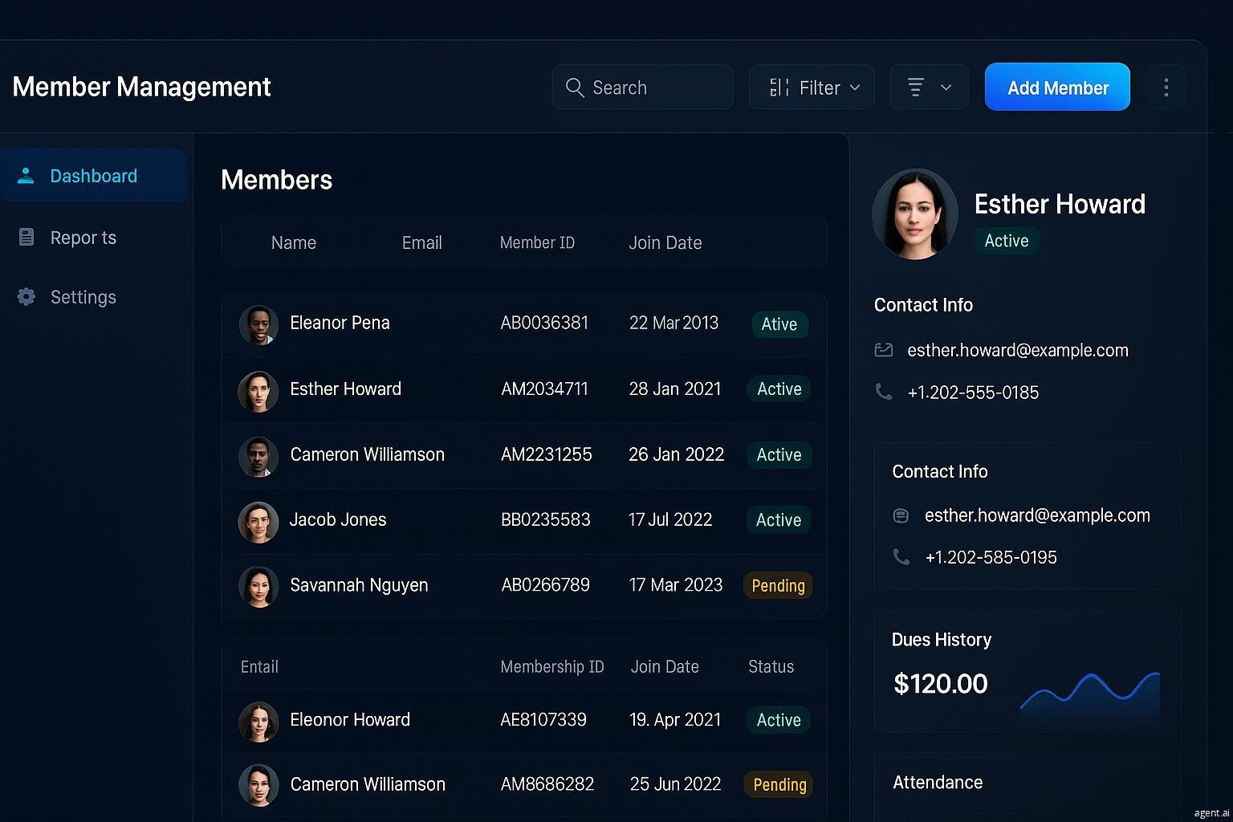The width and height of the screenshot is (1233, 822).
Task: Toggle Jacob Jones's Active status
Action: [777, 519]
